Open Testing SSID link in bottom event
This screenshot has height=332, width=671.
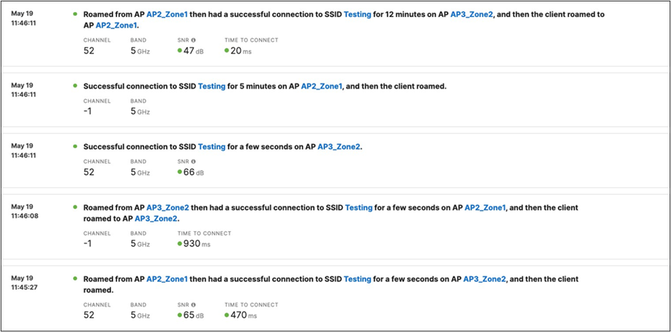pyautogui.click(x=357, y=279)
